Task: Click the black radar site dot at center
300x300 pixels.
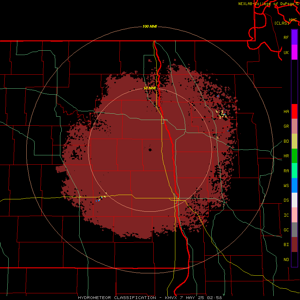Action: (150, 150)
